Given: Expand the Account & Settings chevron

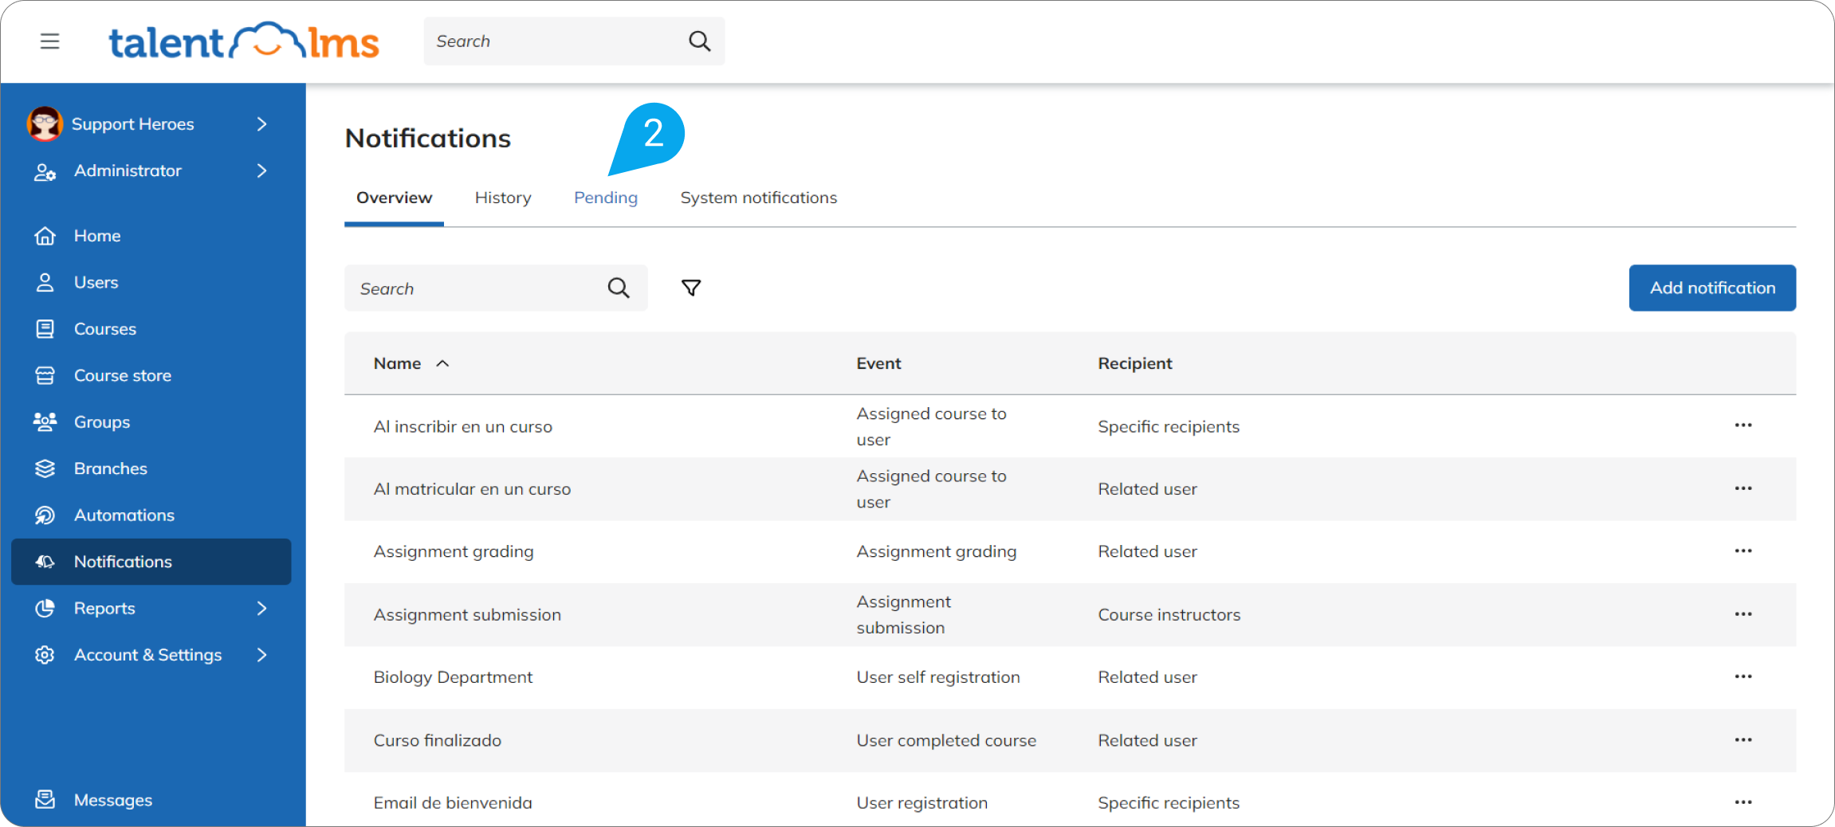Looking at the screenshot, I should click(x=261, y=655).
